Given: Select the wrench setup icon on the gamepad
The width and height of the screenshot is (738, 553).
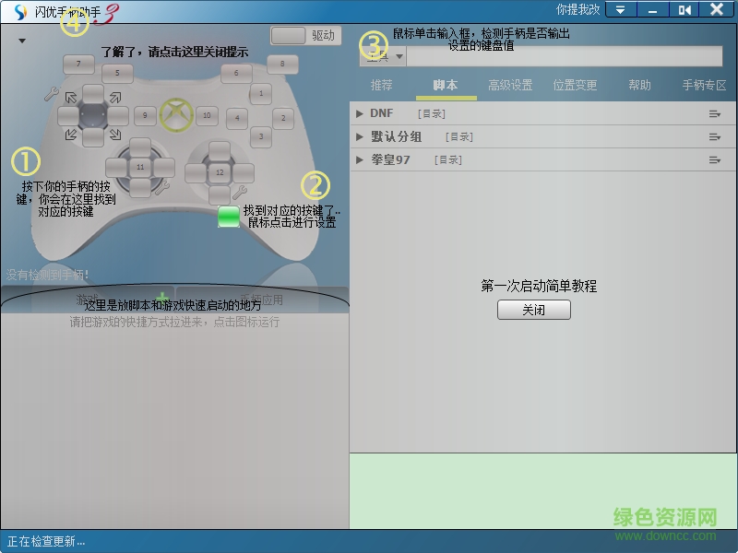Looking at the screenshot, I should (52, 94).
